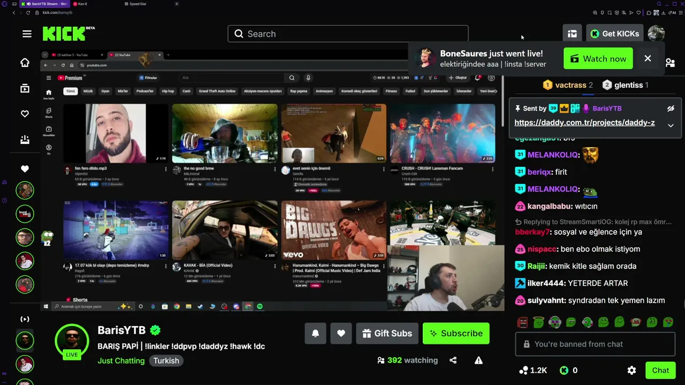Viewport: 685px width, 385px height.
Task: Open the user profile avatar menu
Action: click(656, 34)
